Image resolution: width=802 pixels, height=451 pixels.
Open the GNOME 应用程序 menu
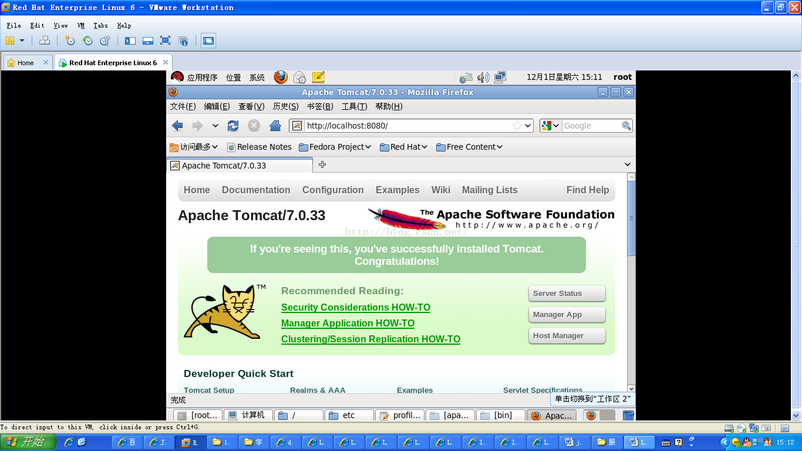coord(202,77)
